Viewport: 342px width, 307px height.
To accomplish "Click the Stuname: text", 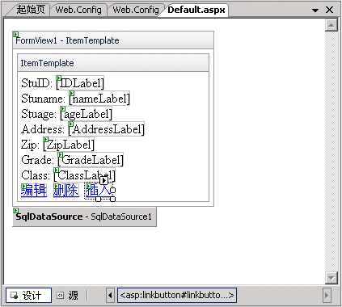I will click(x=43, y=99).
